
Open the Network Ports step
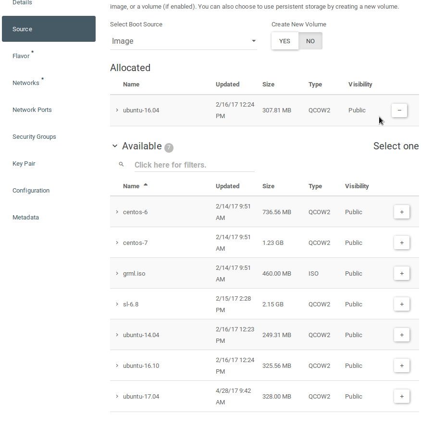point(32,110)
